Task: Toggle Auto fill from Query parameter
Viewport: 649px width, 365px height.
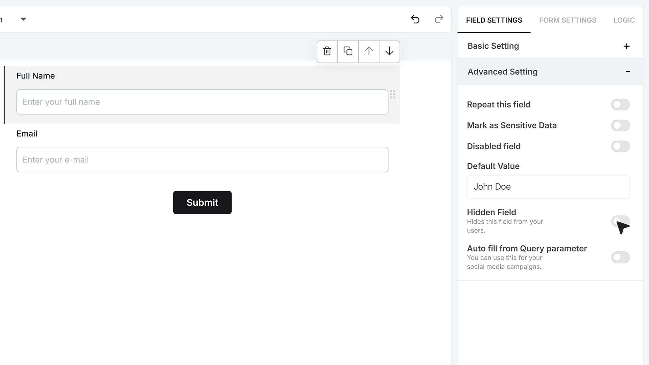Action: (620, 257)
